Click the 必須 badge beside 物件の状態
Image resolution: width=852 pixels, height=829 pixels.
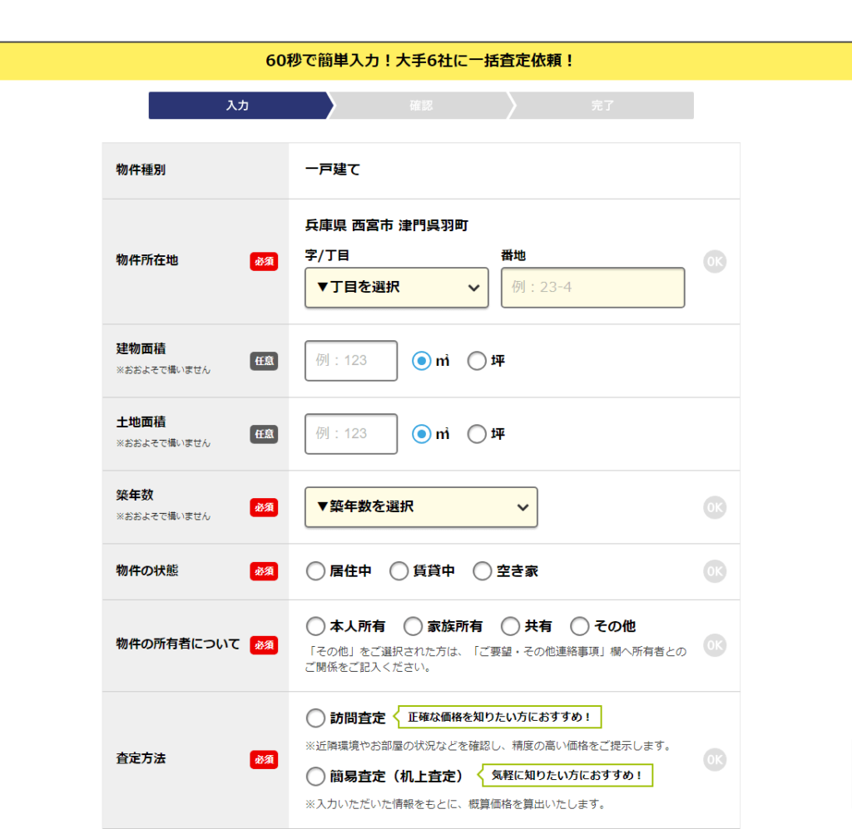tap(264, 571)
